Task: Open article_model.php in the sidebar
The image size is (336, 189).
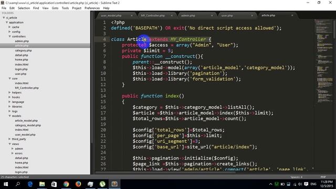Action: coord(26,121)
